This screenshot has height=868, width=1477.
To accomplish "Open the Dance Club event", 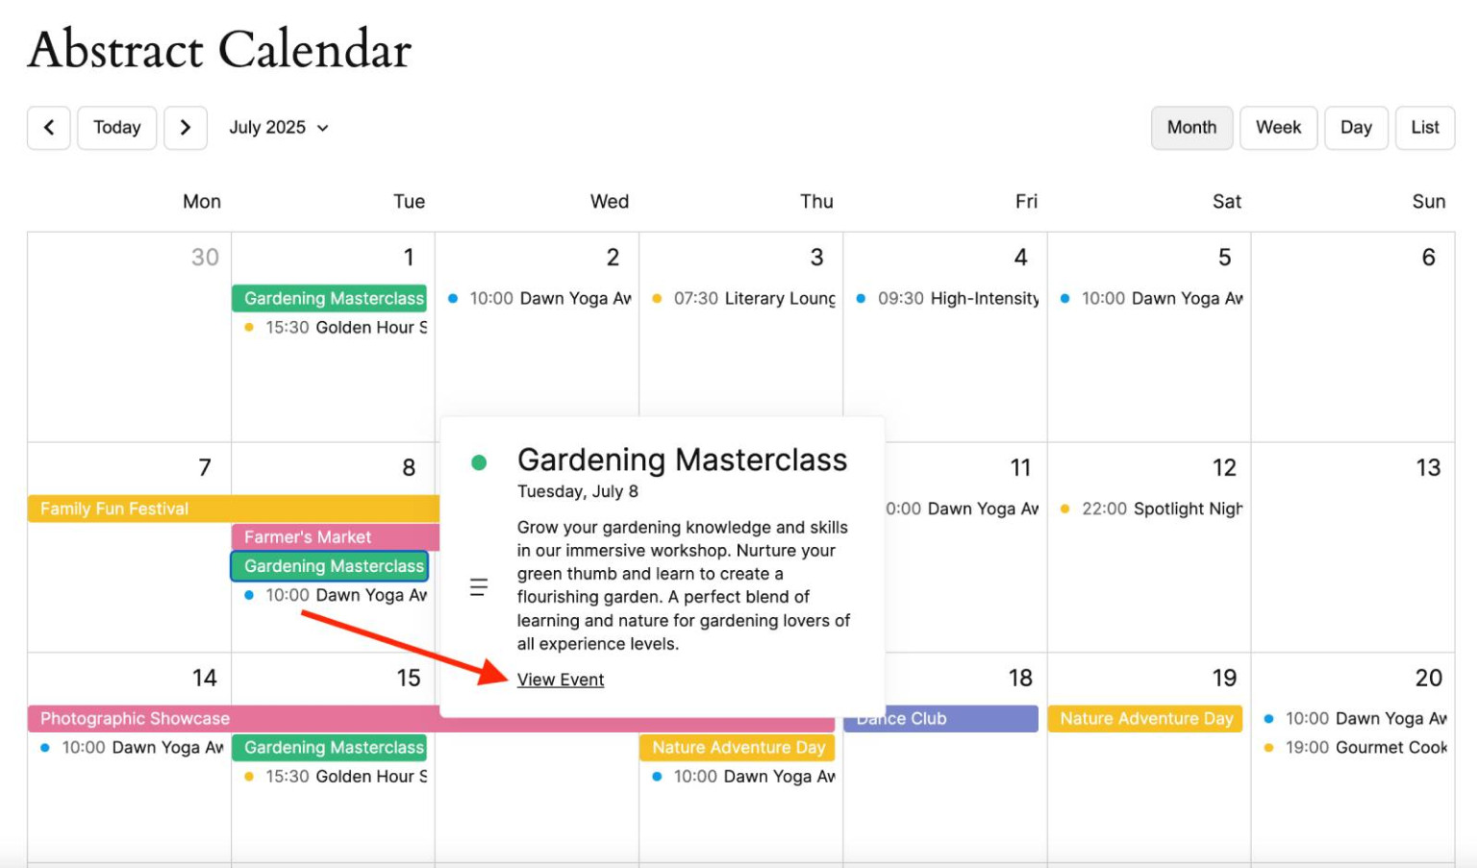I will pyautogui.click(x=940, y=718).
